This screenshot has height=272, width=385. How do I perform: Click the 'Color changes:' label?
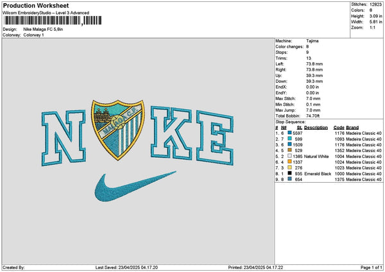(x=289, y=47)
